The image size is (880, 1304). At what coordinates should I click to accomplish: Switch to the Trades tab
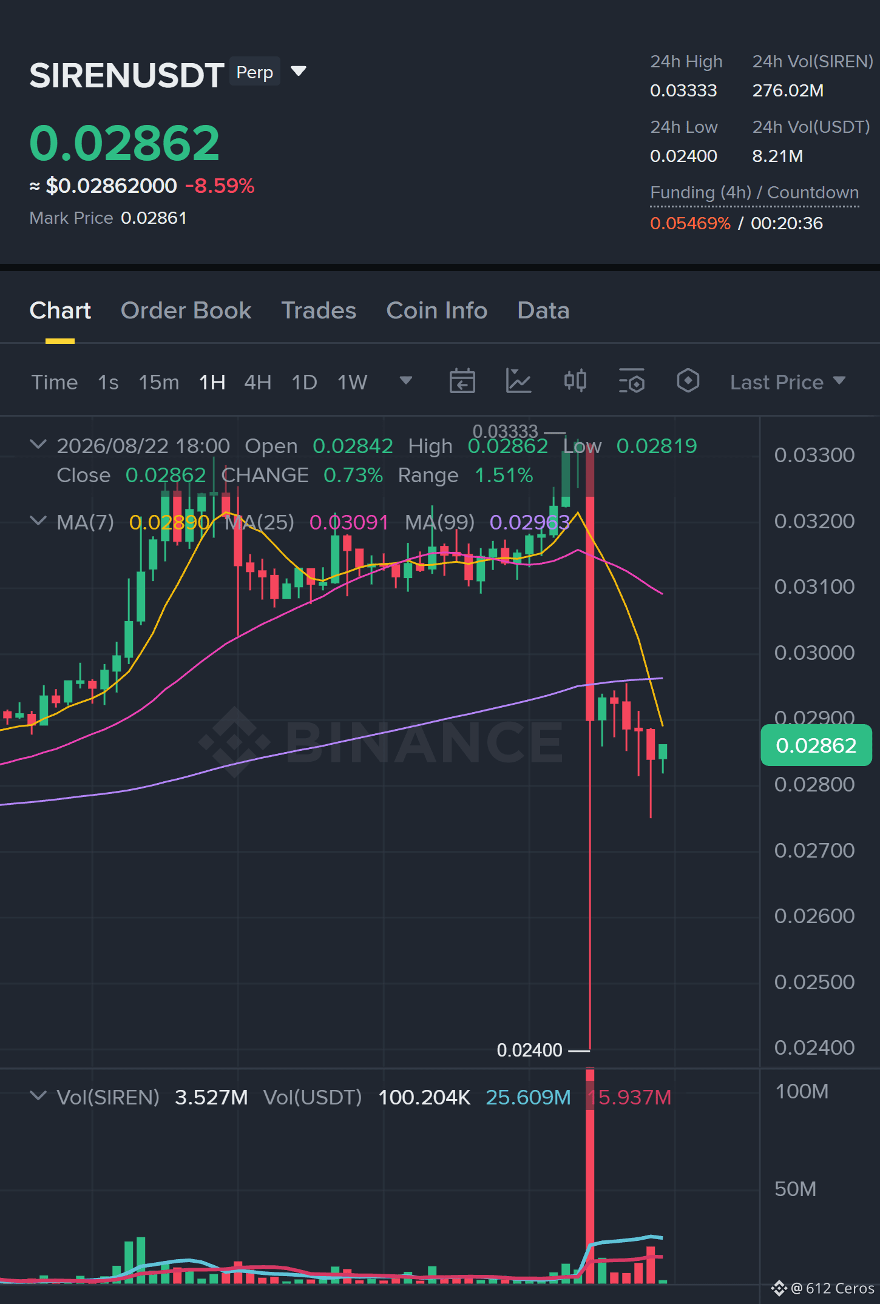click(319, 311)
